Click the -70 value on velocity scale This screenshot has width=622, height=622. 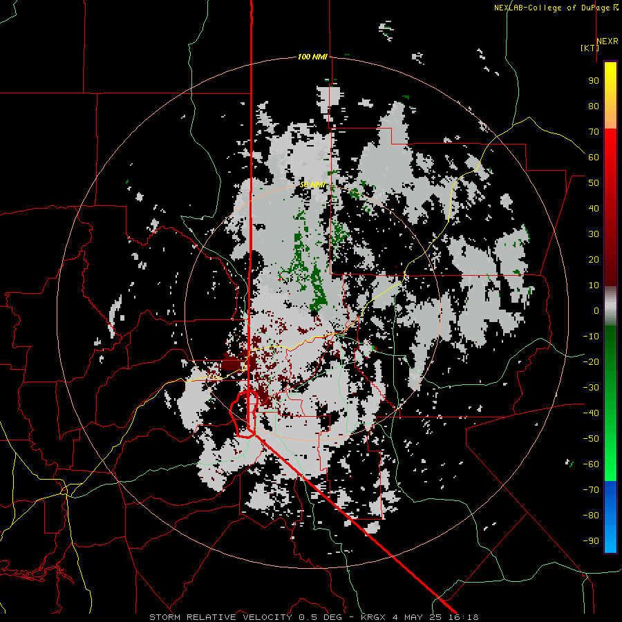(x=591, y=490)
